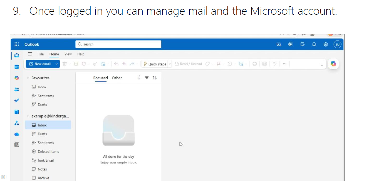Click in the Search box
The image size is (369, 181).
click(x=118, y=44)
